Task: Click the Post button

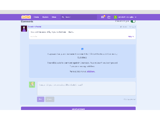Action: (41, 99)
